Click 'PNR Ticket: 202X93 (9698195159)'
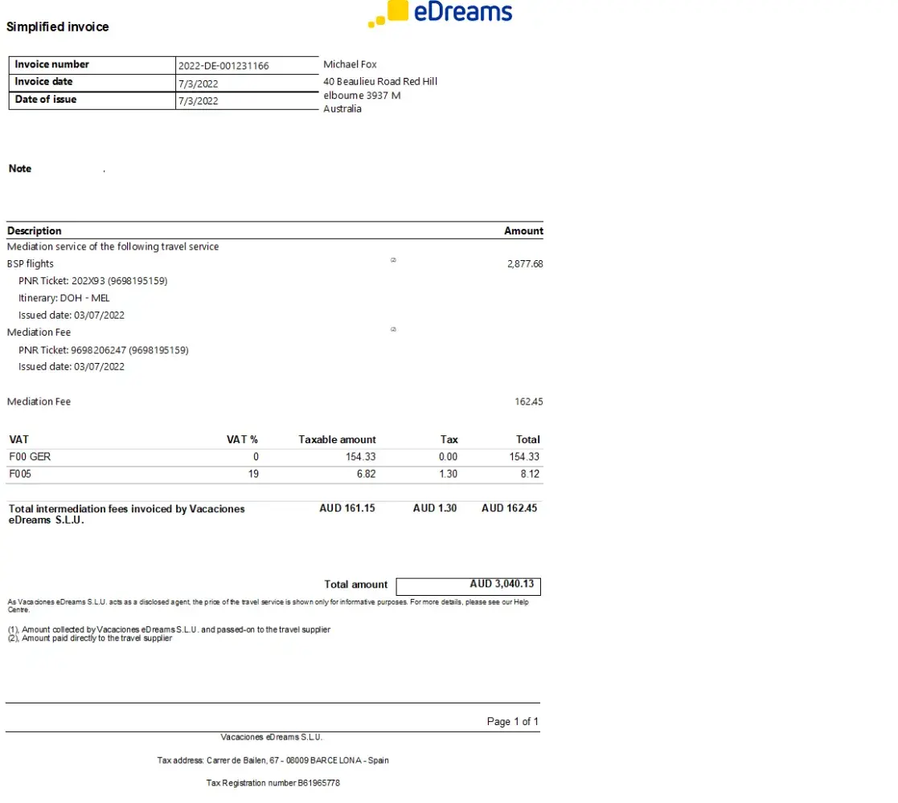The width and height of the screenshot is (898, 803). coord(92,281)
